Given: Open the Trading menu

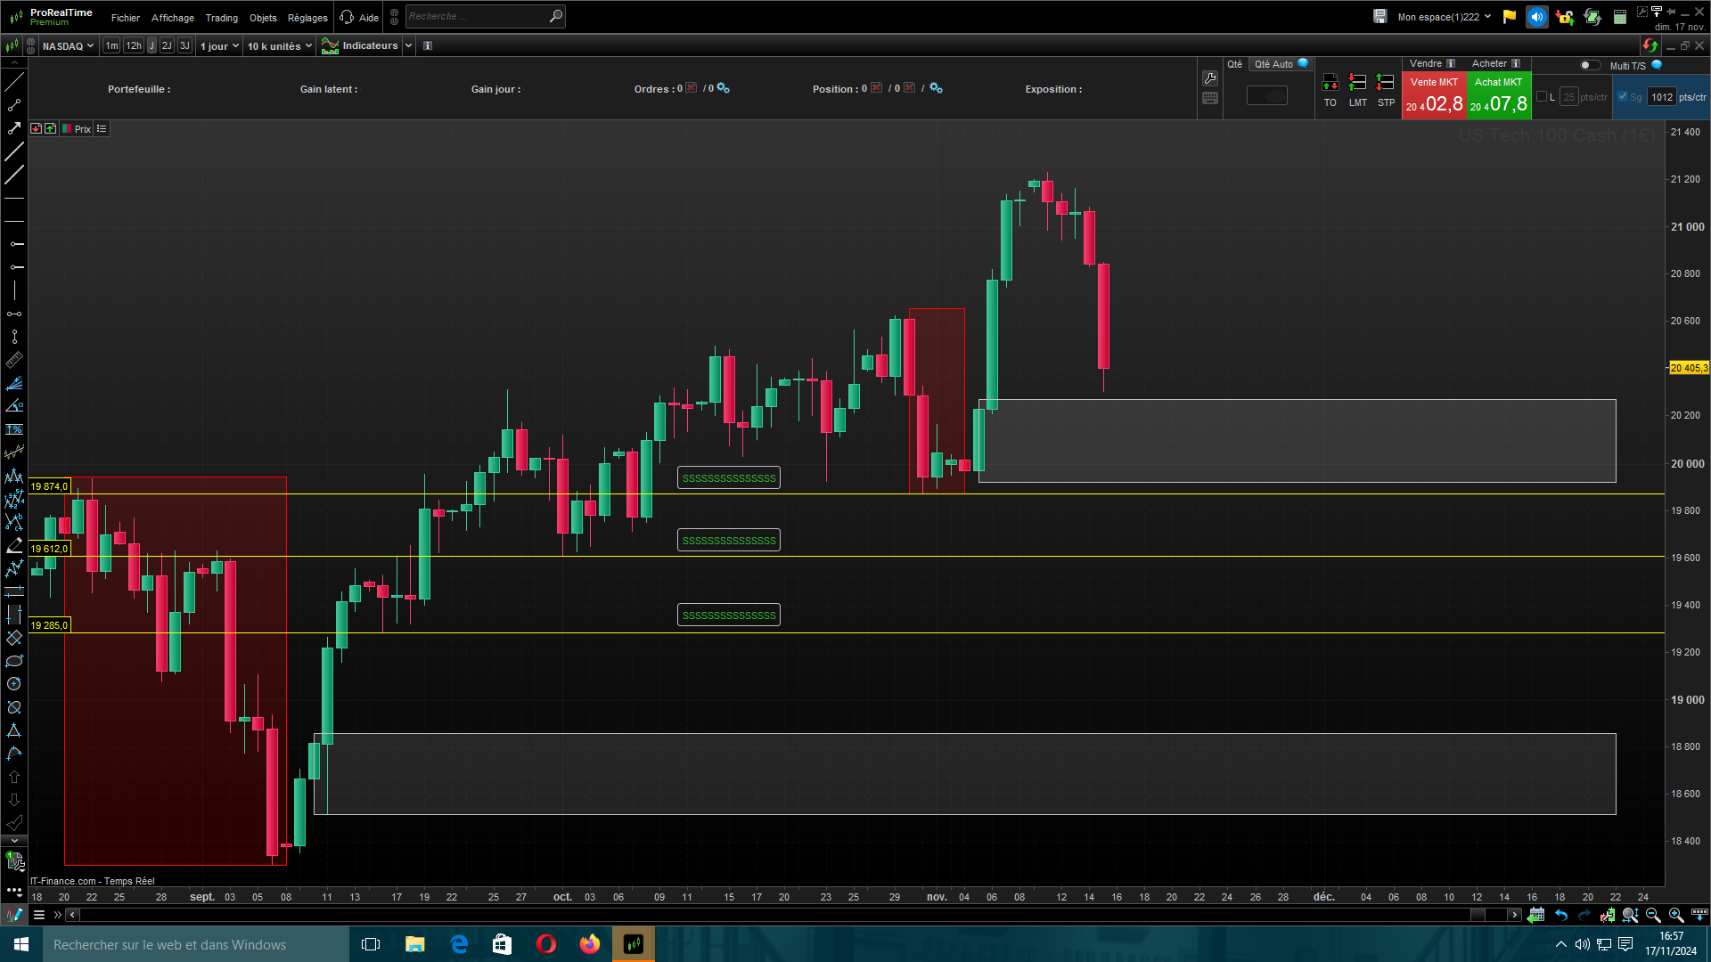Looking at the screenshot, I should 221,18.
